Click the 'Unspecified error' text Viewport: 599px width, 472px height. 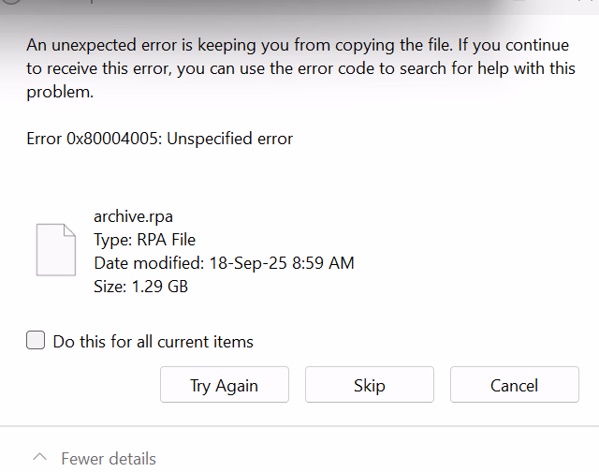pyautogui.click(x=229, y=139)
